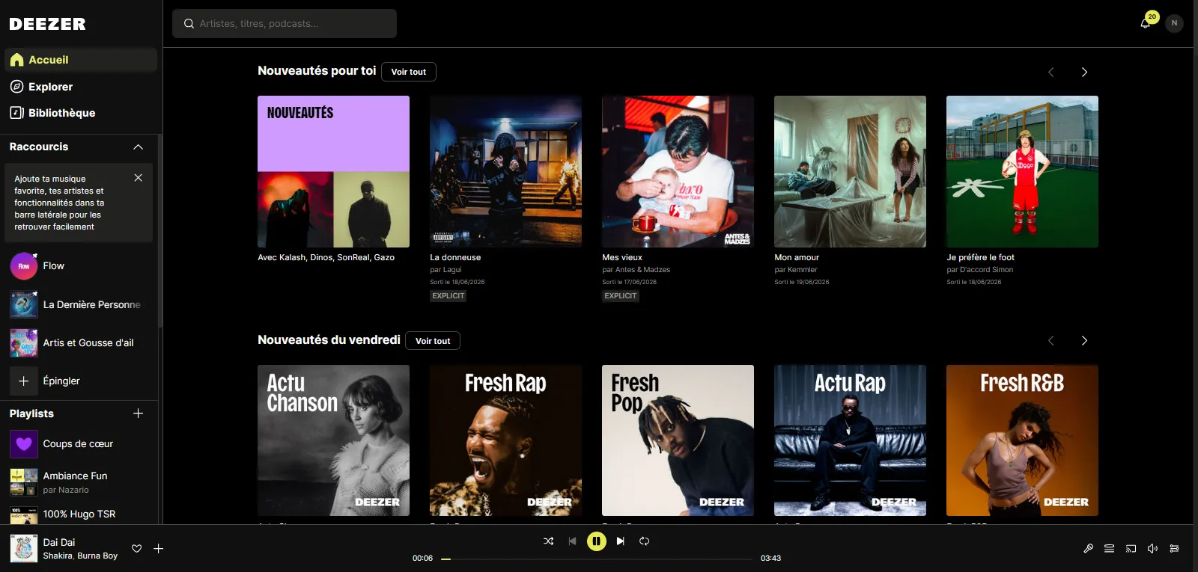The width and height of the screenshot is (1198, 572).
Task: Focus the Artistes, titres, podcasts search field
Action: click(285, 24)
